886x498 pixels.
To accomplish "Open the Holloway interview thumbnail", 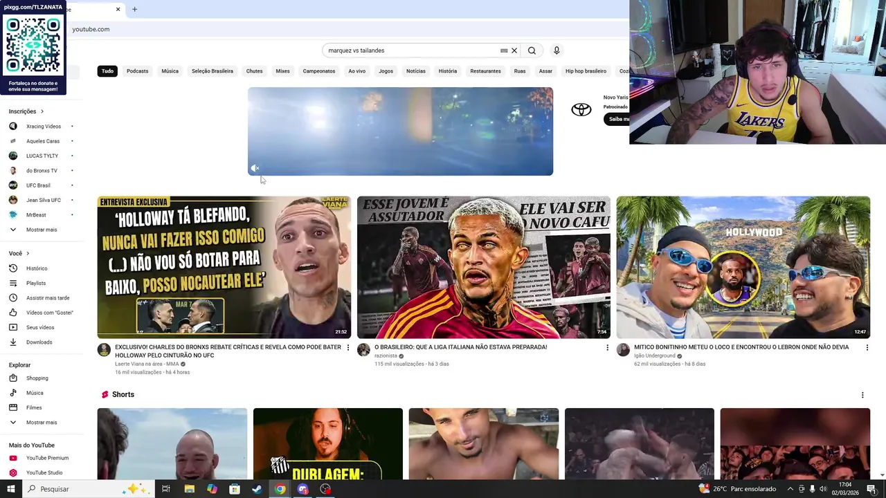I will (224, 268).
